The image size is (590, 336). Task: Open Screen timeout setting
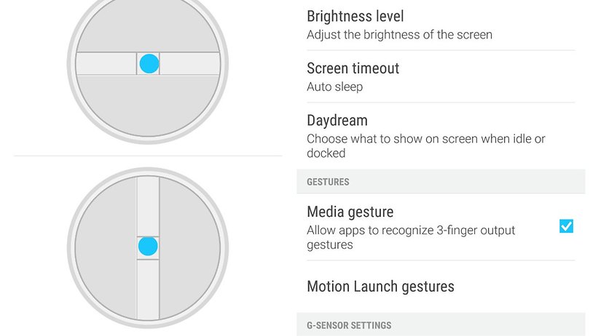coord(441,76)
